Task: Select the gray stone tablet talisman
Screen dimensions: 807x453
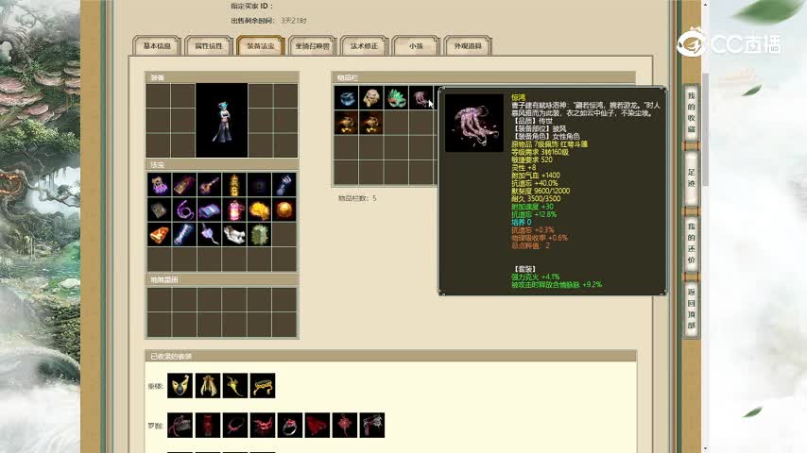Action: click(x=159, y=210)
